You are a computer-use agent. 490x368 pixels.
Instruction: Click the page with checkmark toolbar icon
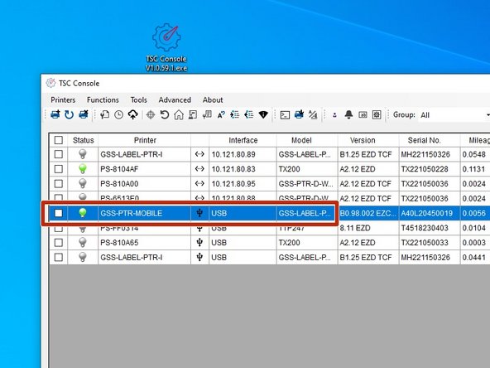pyautogui.click(x=207, y=115)
